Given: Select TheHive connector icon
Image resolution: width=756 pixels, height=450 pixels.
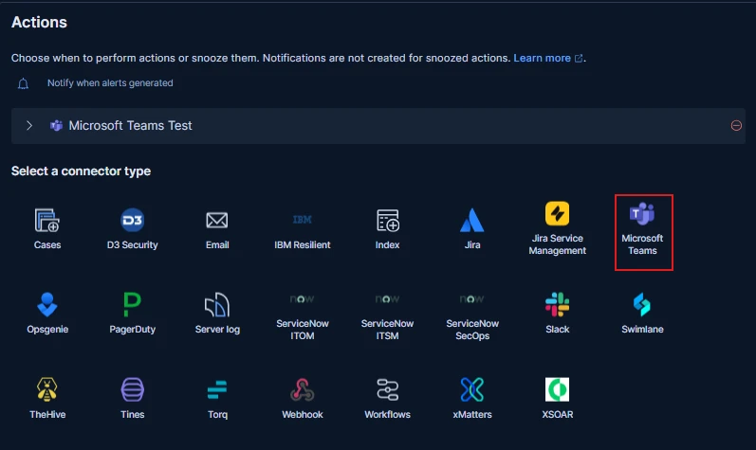Looking at the screenshot, I should [47, 389].
